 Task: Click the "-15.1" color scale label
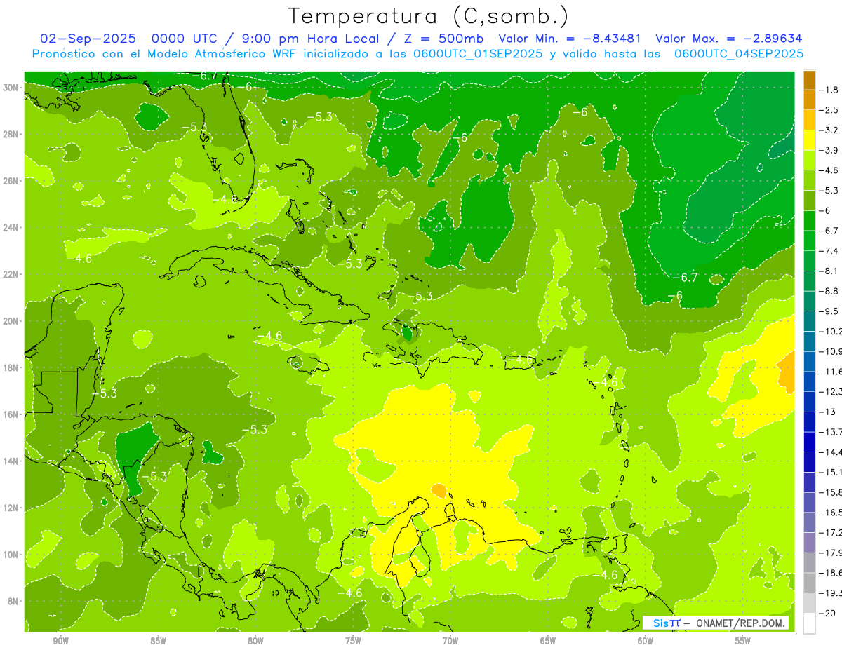point(830,472)
